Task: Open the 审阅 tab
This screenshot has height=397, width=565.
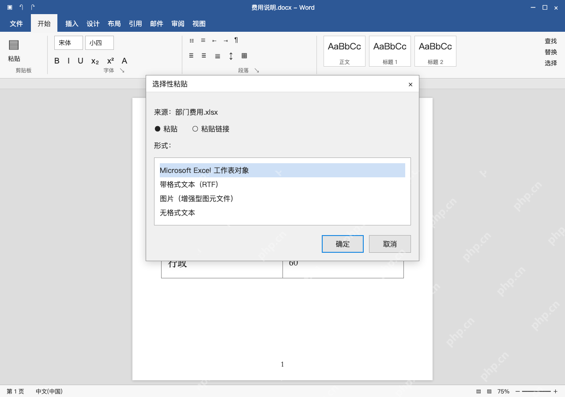Action: pyautogui.click(x=178, y=24)
